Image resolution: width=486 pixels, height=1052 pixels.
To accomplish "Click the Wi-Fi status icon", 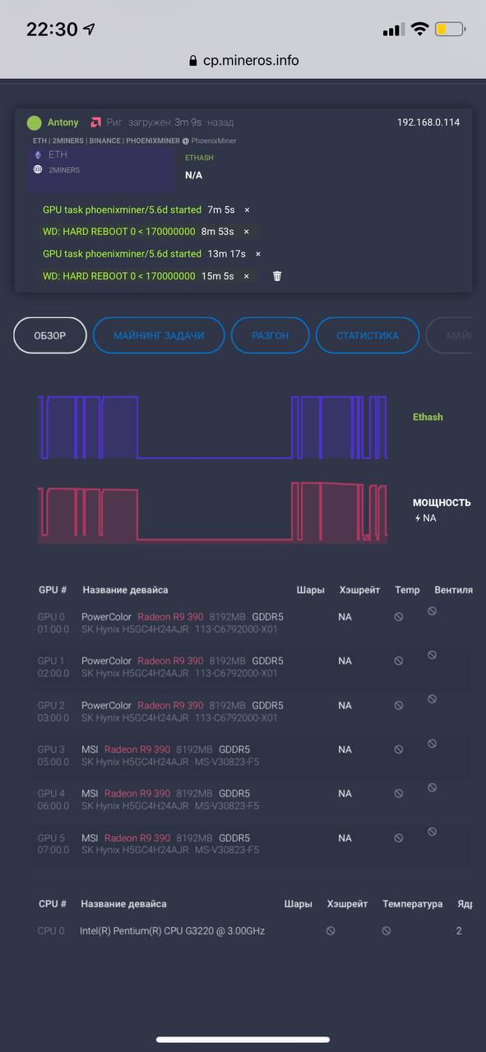I will tap(419, 30).
